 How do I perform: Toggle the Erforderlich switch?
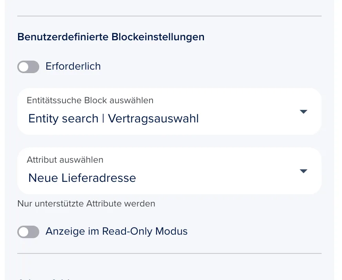pos(28,67)
